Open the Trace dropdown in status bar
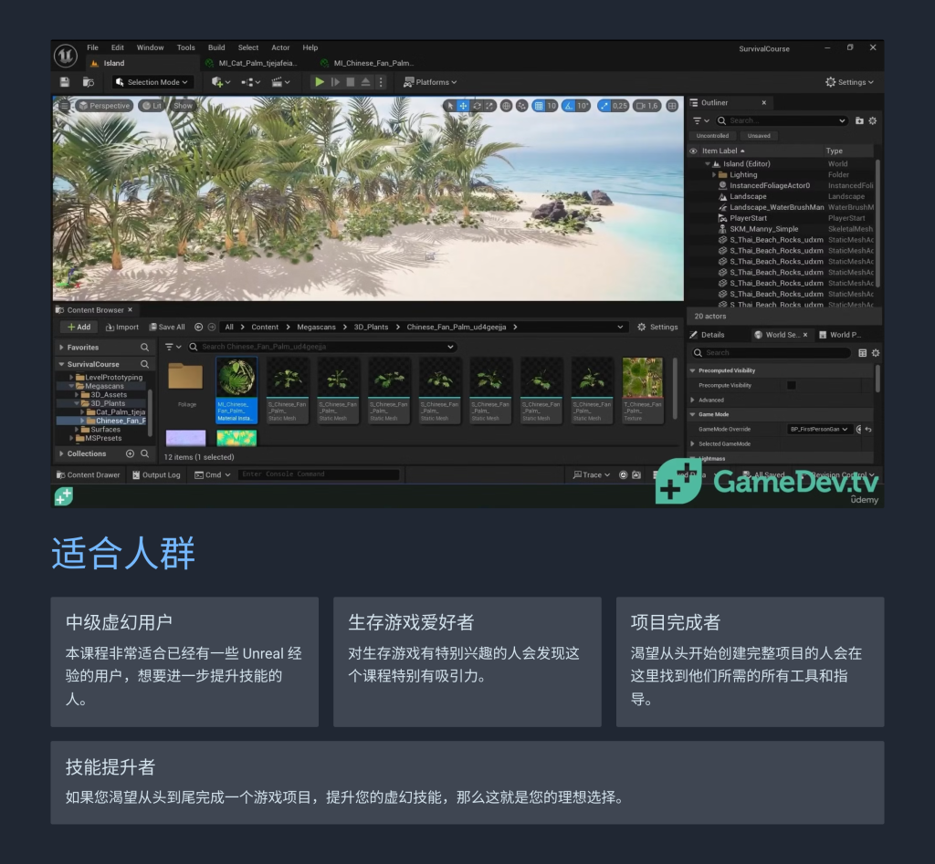The height and width of the screenshot is (864, 935). click(592, 475)
